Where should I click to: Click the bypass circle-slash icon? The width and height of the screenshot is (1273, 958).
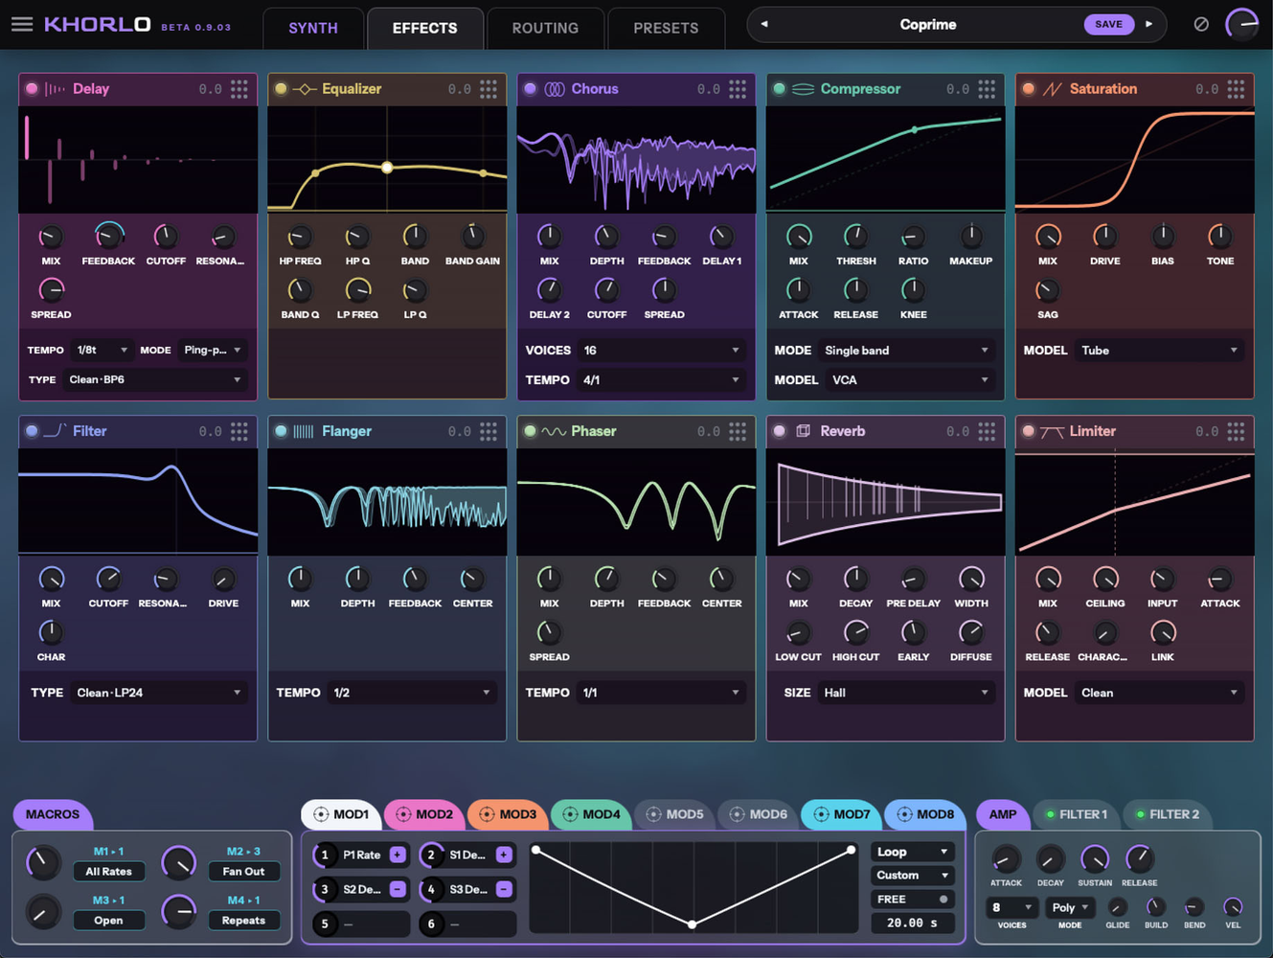pyautogui.click(x=1201, y=24)
